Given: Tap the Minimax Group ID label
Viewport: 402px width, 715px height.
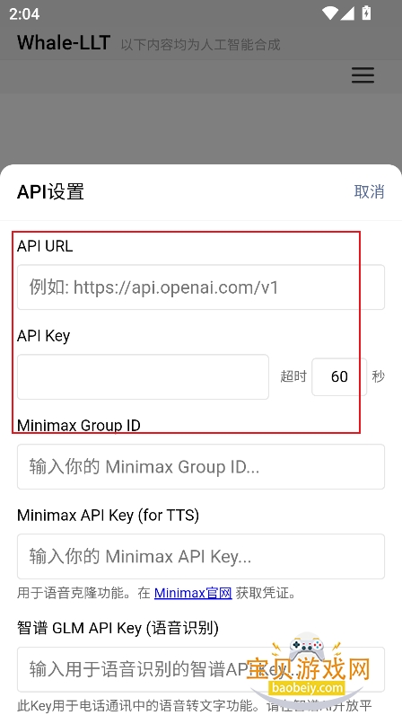Looking at the screenshot, I should pyautogui.click(x=79, y=426).
